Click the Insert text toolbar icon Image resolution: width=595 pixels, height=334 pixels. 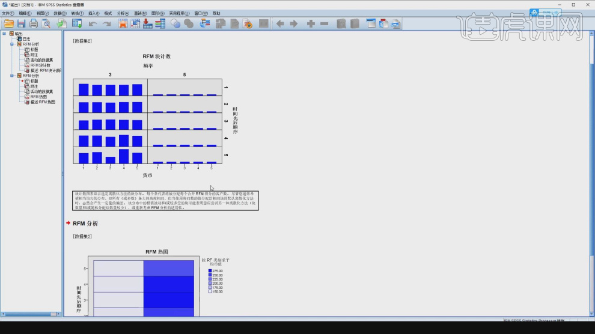[x=396, y=23]
